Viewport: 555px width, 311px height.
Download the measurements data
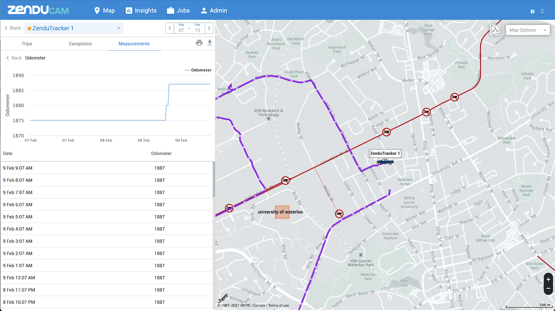pos(210,43)
